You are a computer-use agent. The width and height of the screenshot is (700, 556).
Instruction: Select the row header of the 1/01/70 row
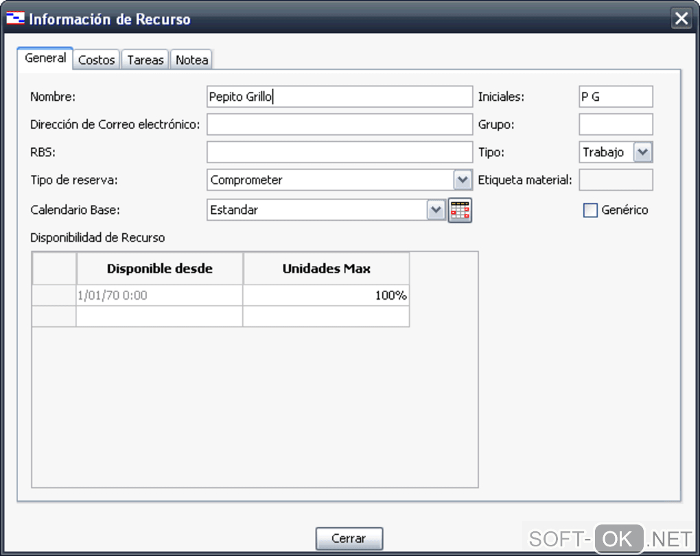54,295
